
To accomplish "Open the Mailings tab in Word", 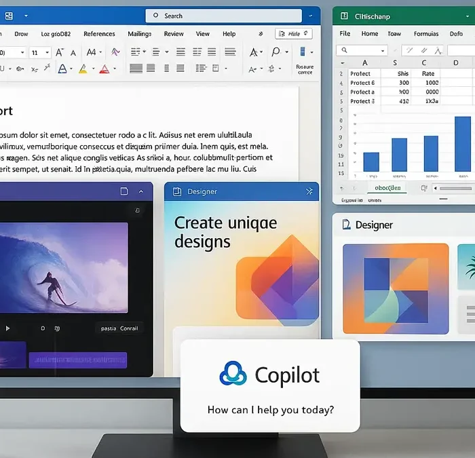I will [x=139, y=34].
